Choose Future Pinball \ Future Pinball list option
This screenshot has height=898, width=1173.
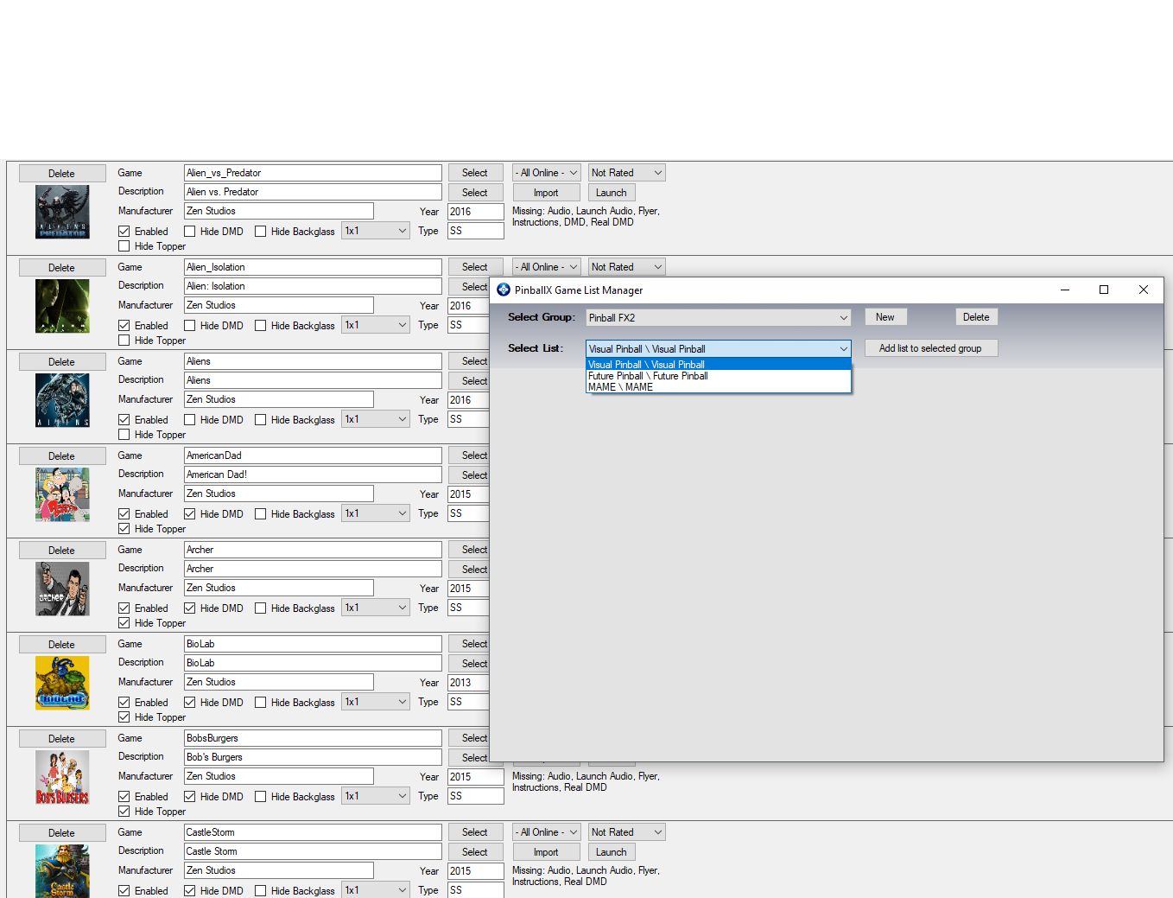719,376
